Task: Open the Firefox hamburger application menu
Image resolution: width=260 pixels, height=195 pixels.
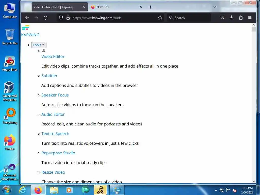Action: click(250, 18)
